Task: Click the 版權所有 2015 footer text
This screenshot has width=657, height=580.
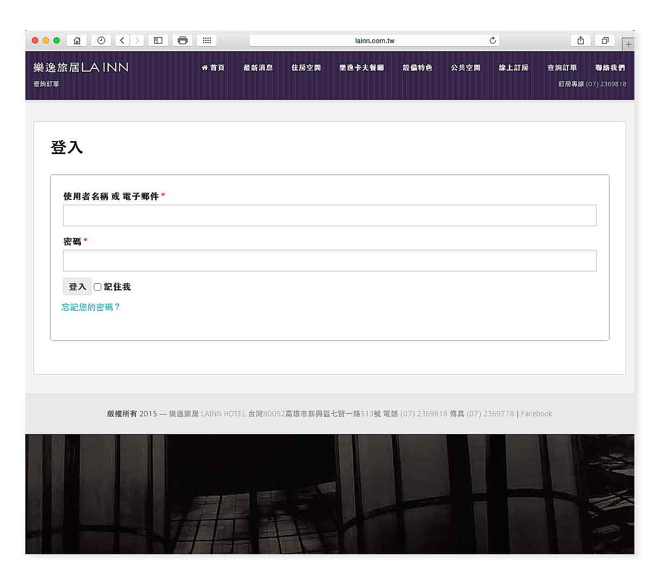Action: pos(132,414)
